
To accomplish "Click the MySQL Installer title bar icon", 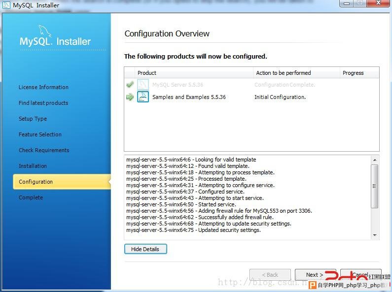I will point(6,5).
